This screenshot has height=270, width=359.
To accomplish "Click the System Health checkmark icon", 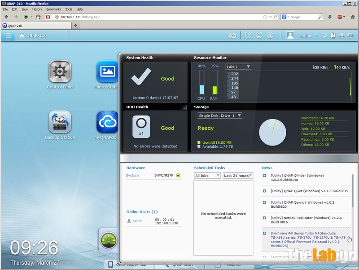I will [x=141, y=77].
